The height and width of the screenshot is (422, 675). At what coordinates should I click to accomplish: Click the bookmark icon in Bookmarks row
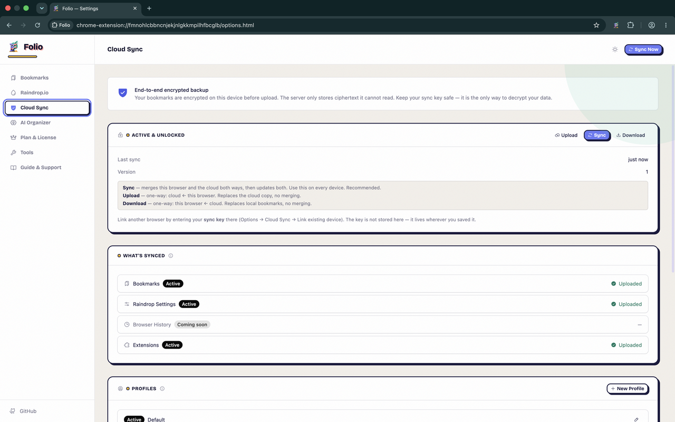coord(127,284)
